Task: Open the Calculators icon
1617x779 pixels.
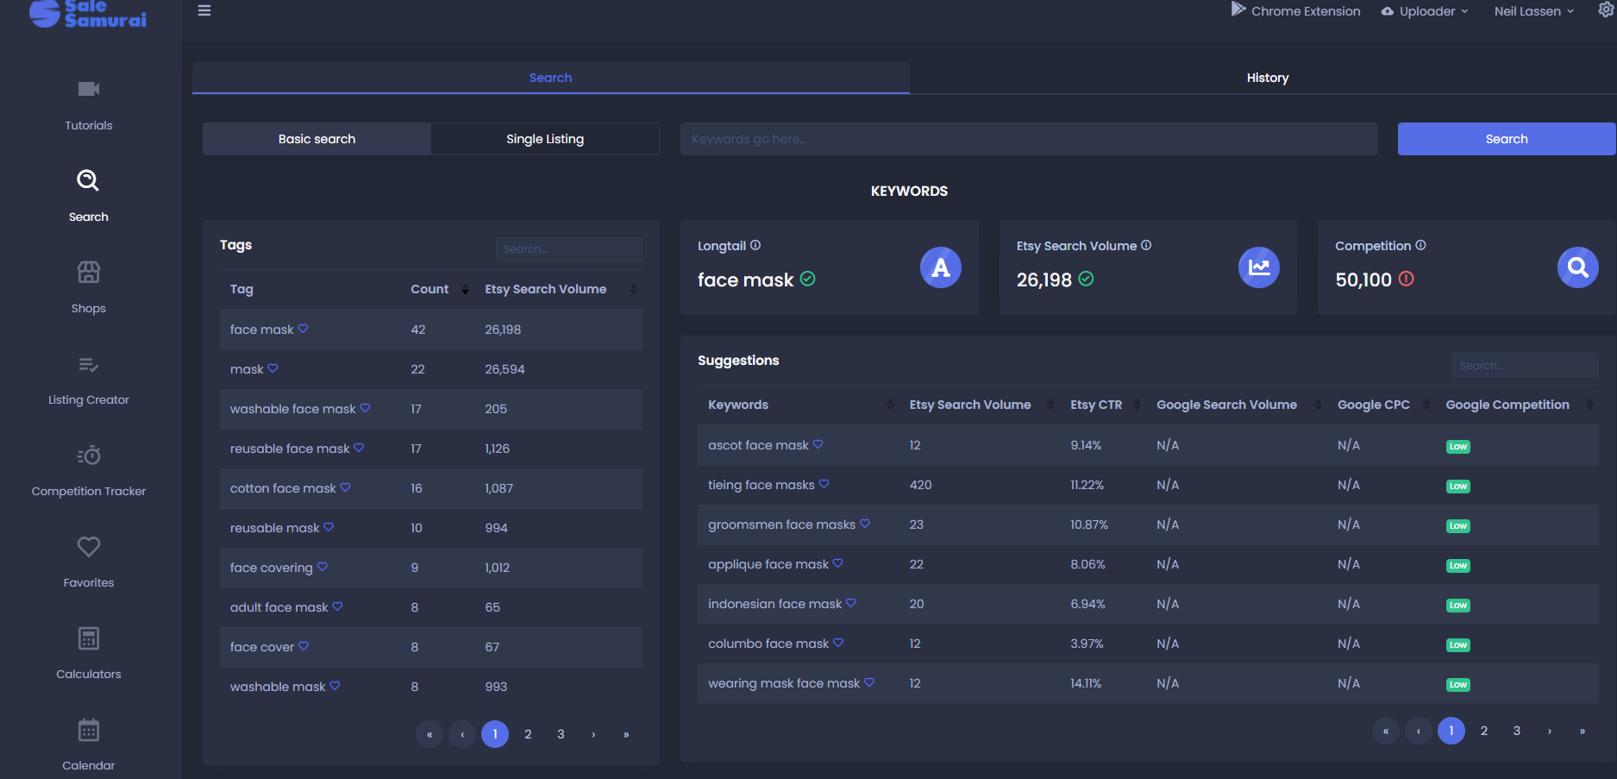Action: pos(89,638)
